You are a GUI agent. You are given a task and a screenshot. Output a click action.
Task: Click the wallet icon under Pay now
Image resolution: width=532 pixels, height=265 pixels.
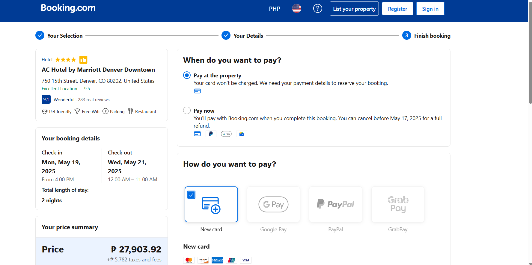pos(242,134)
